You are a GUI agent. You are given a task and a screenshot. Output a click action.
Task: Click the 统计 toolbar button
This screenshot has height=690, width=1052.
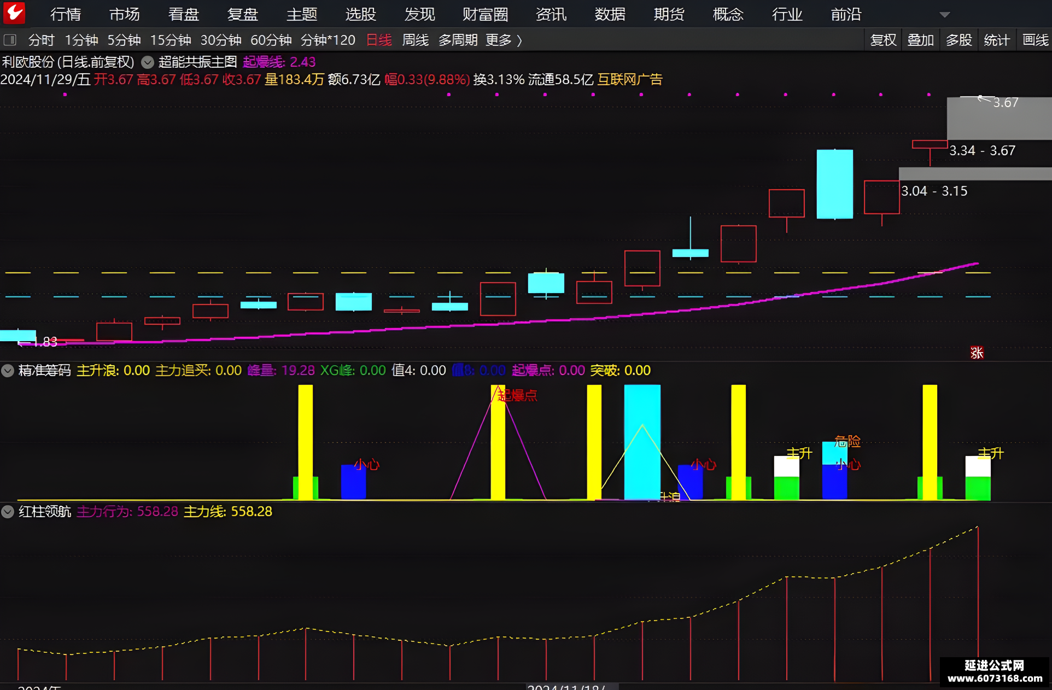pyautogui.click(x=997, y=40)
